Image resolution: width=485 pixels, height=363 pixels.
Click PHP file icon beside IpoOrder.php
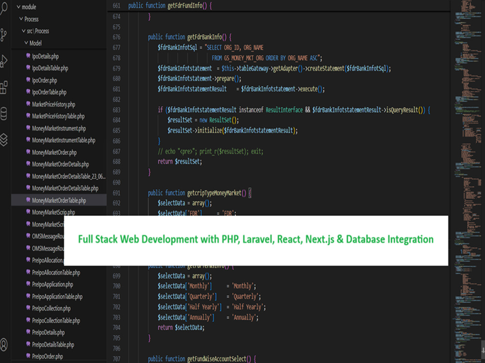[28, 80]
